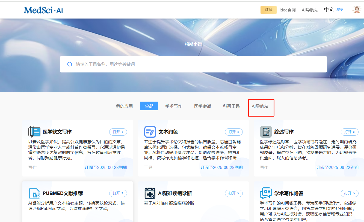Click the 综述写作 card title

click(284, 132)
